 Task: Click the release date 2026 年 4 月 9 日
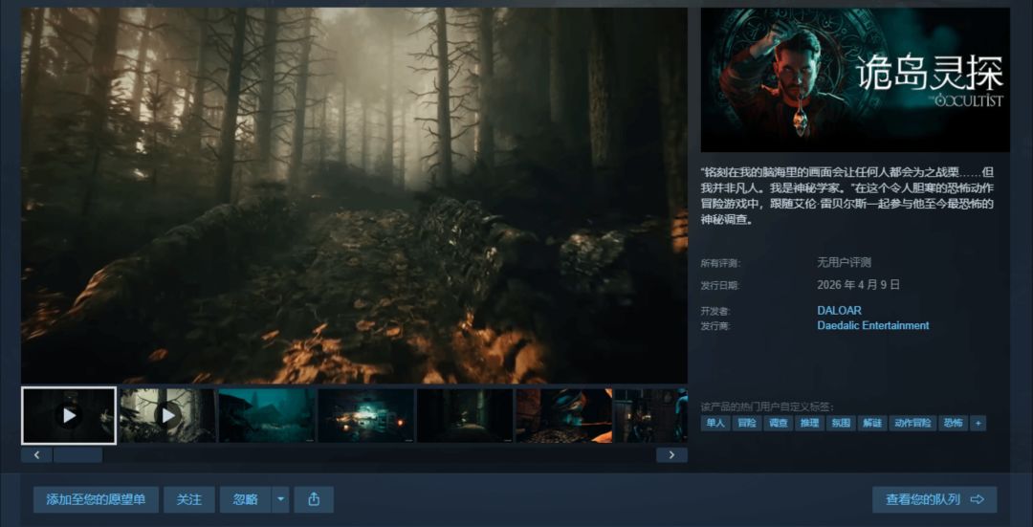(858, 285)
